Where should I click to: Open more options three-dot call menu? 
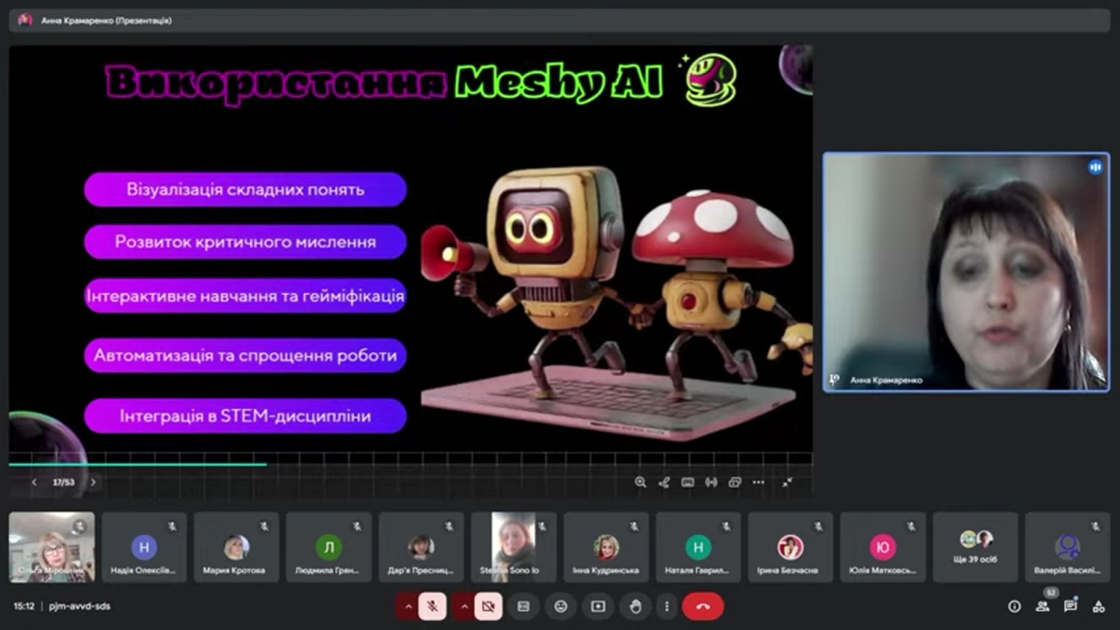[667, 606]
